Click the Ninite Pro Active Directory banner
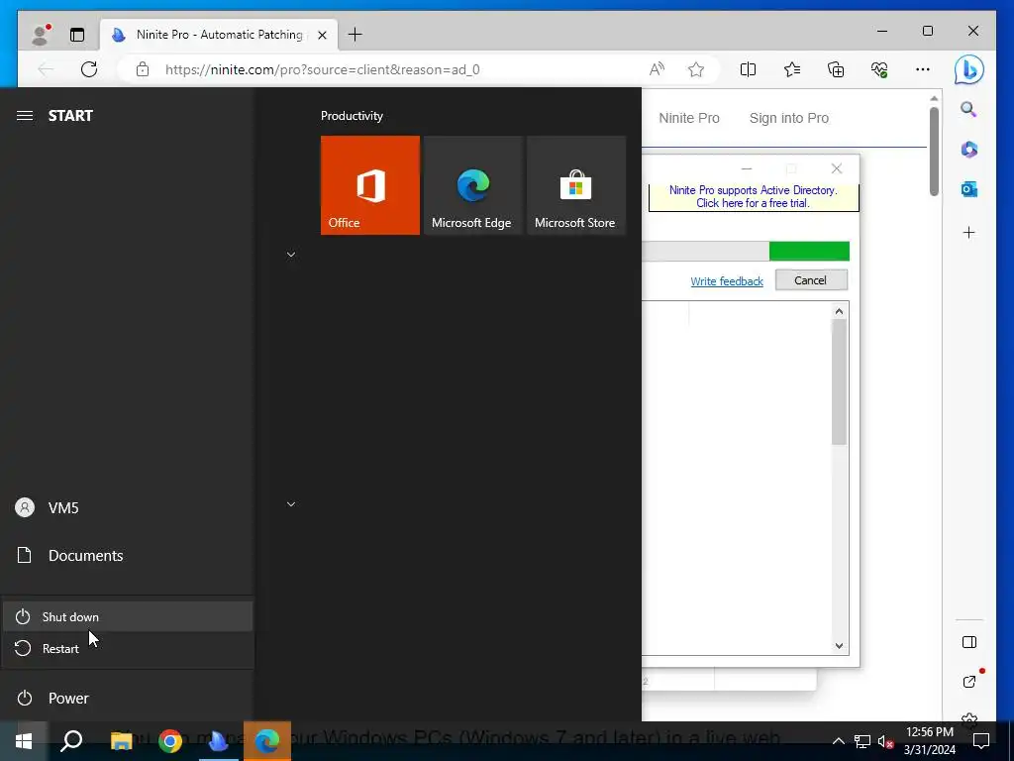This screenshot has height=761, width=1014. 754,197
